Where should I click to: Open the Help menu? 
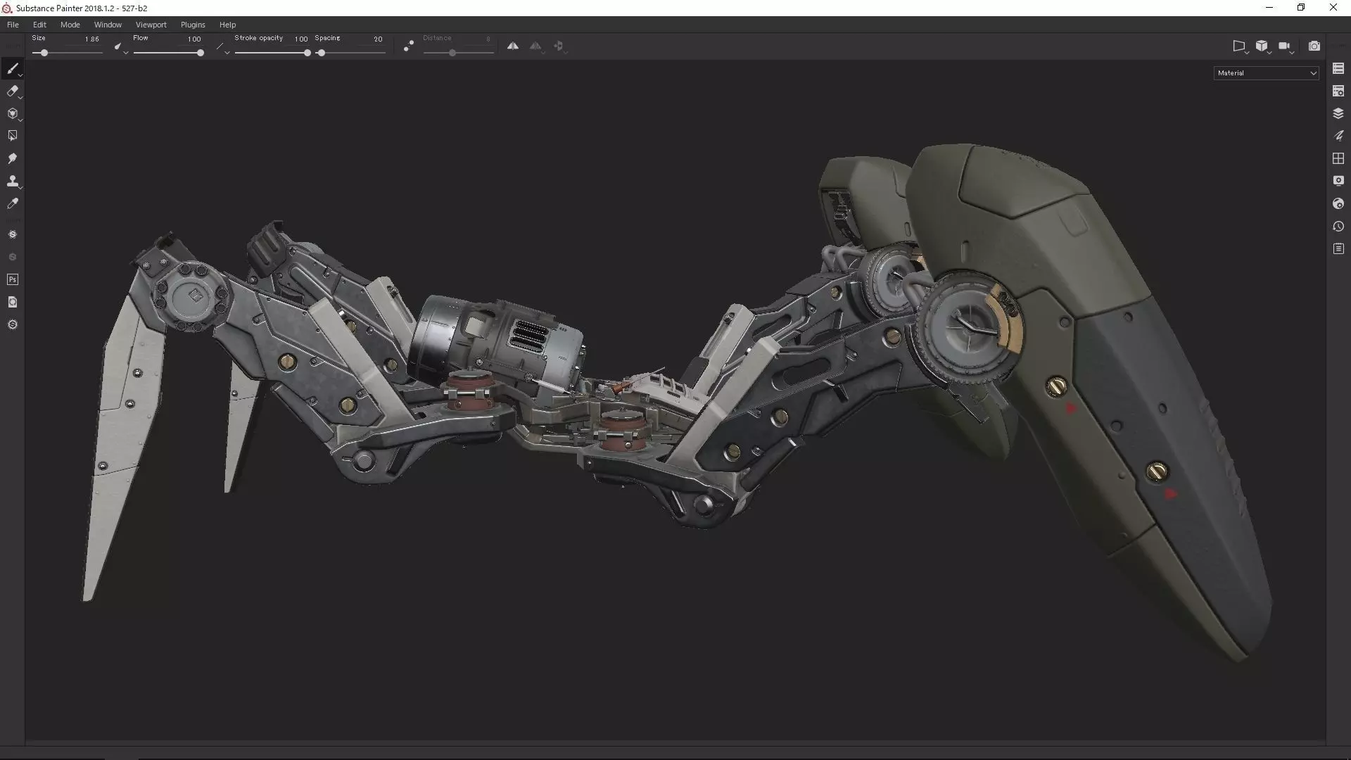click(227, 25)
